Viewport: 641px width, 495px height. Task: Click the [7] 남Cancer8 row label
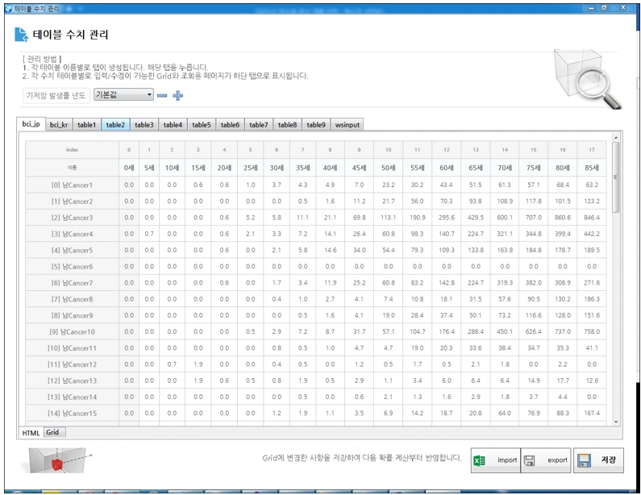pyautogui.click(x=72, y=299)
